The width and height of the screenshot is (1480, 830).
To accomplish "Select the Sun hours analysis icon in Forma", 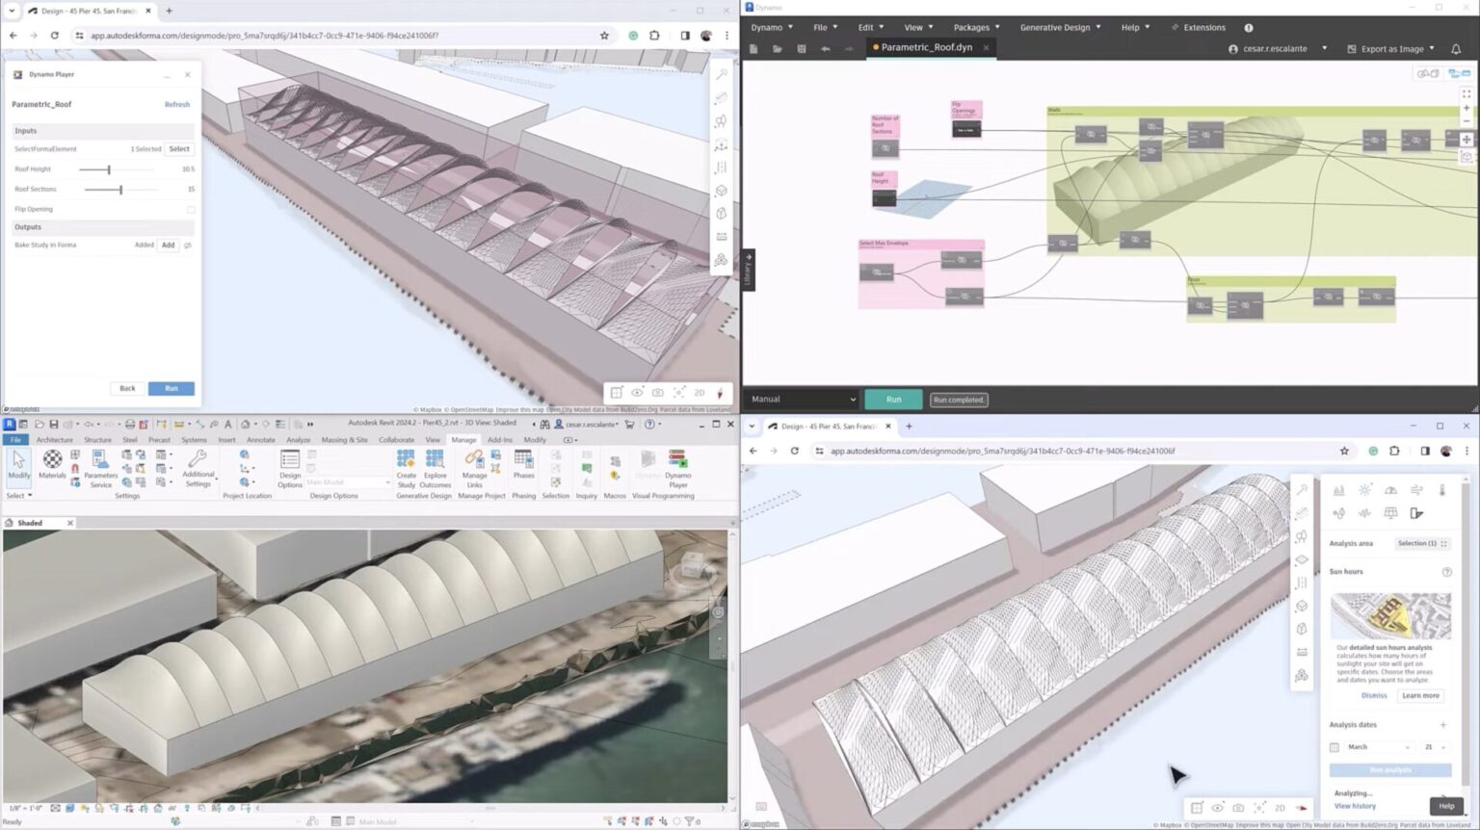I will coord(1365,489).
